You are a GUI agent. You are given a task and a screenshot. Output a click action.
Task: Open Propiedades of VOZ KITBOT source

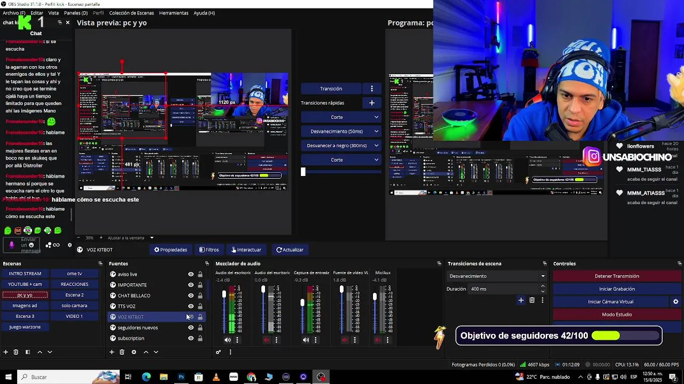point(170,250)
